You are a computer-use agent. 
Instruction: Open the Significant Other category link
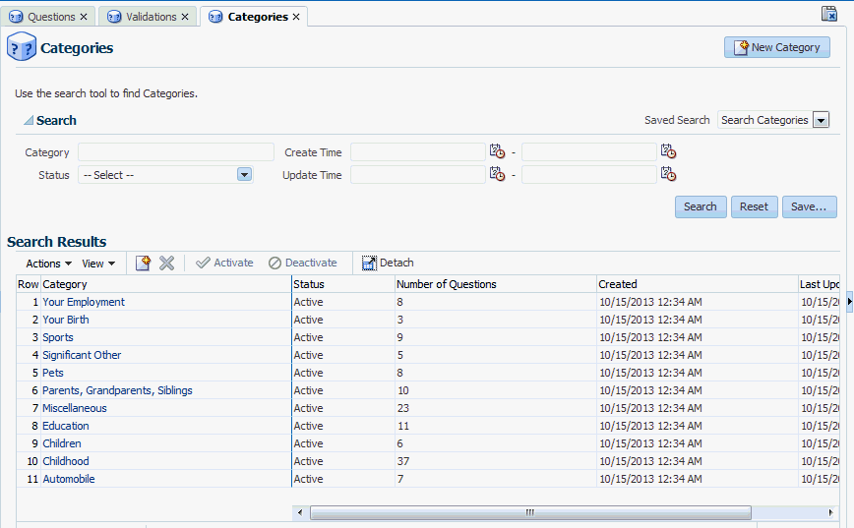(82, 355)
